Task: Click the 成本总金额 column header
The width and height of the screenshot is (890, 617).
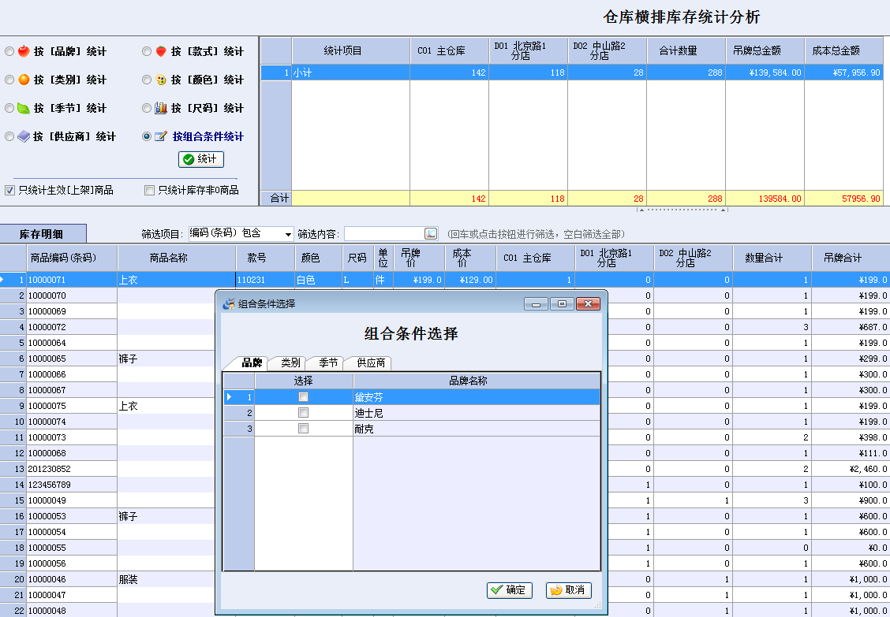Action: 844,50
